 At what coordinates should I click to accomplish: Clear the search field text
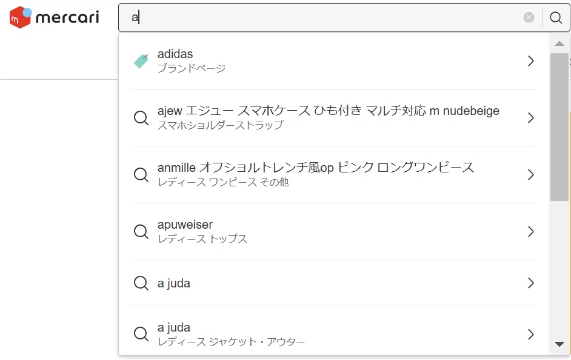coord(529,17)
